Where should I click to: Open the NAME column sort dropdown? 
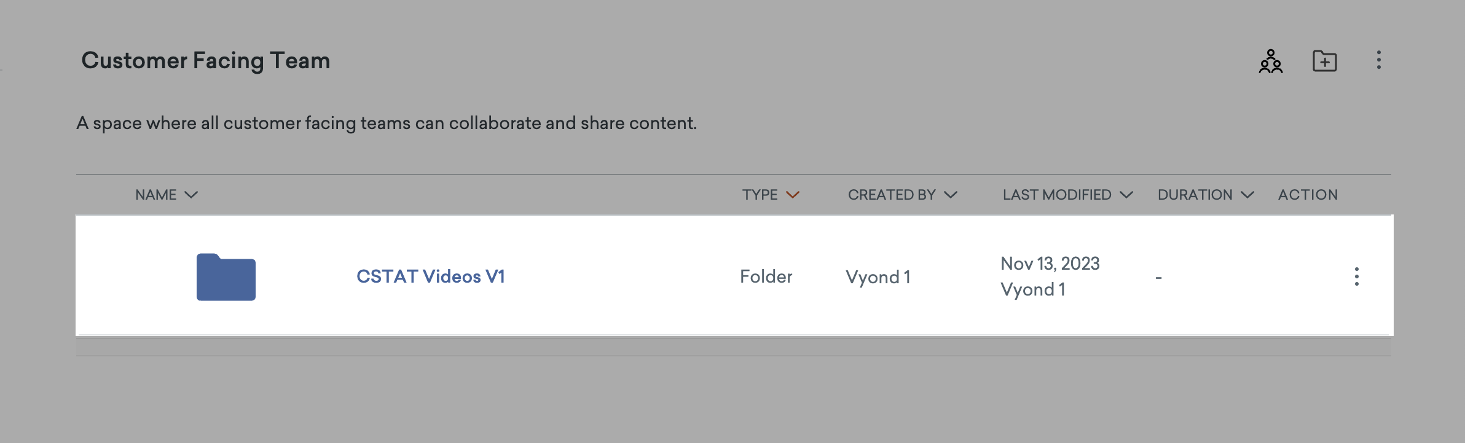[x=191, y=195]
